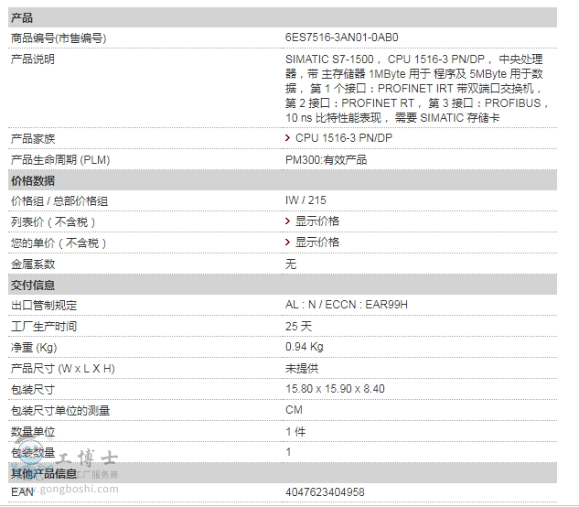579x507 pixels.
Task: Click the EAN number 4047623404958
Action: coord(325,492)
